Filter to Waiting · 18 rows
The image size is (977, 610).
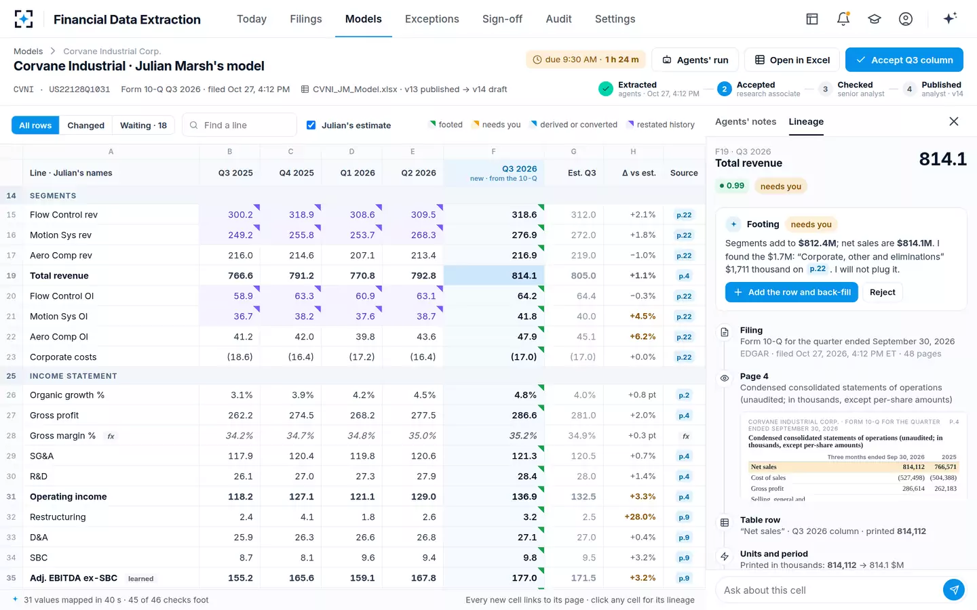(143, 125)
